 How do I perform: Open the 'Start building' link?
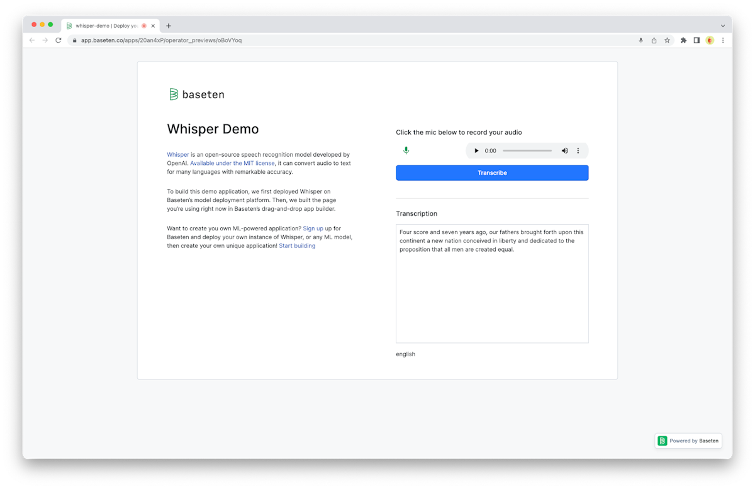[297, 246]
